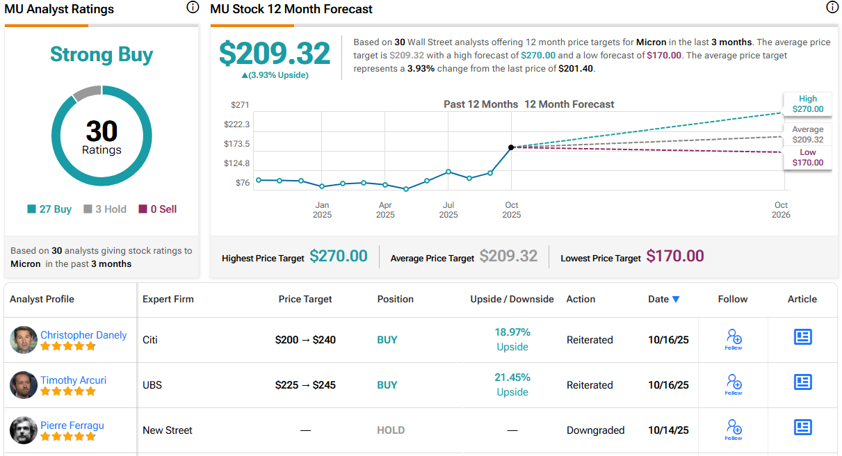Click Timothy Arcuri profile photo
The height and width of the screenshot is (456, 842).
24,385
